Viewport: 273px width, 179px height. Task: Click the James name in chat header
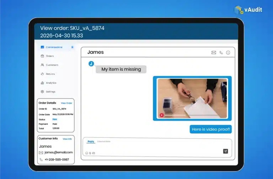click(x=95, y=52)
